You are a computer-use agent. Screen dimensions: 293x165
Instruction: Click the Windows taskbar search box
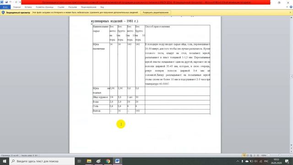pos(42,161)
